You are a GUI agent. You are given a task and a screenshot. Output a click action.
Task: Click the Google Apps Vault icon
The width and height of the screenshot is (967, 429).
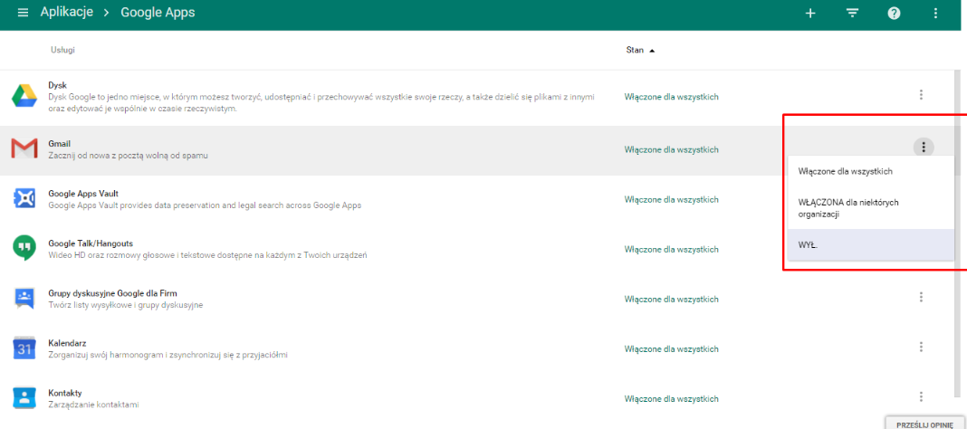(24, 198)
